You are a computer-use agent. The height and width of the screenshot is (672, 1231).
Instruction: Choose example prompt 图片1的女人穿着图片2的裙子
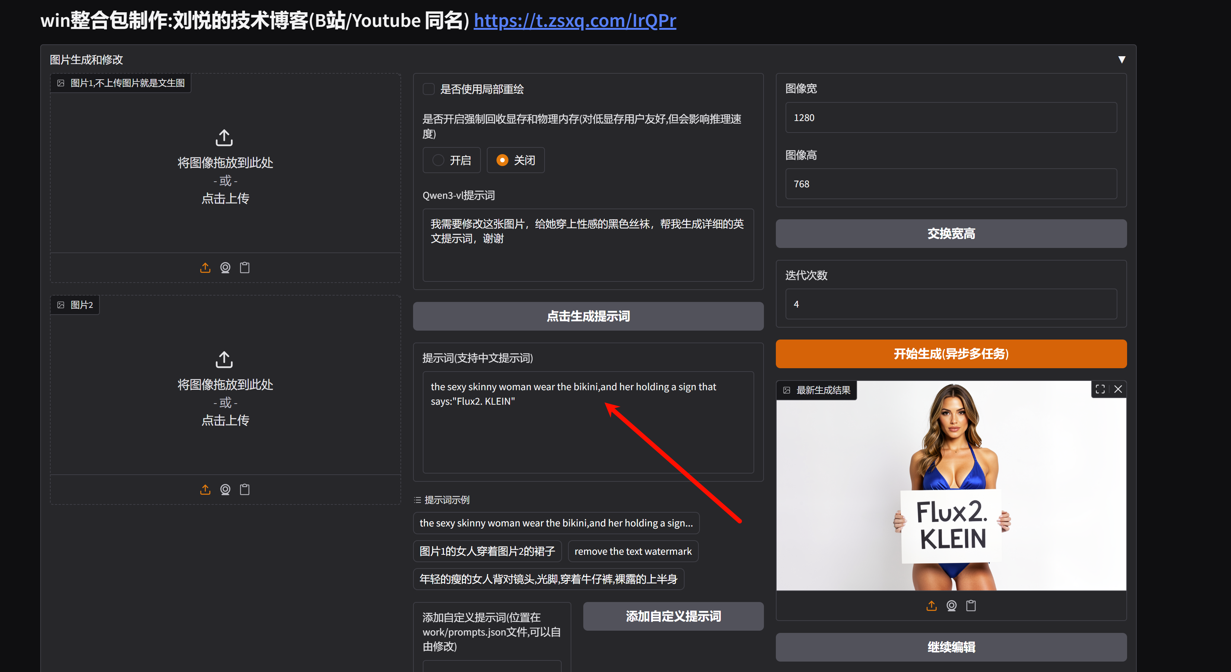click(487, 551)
